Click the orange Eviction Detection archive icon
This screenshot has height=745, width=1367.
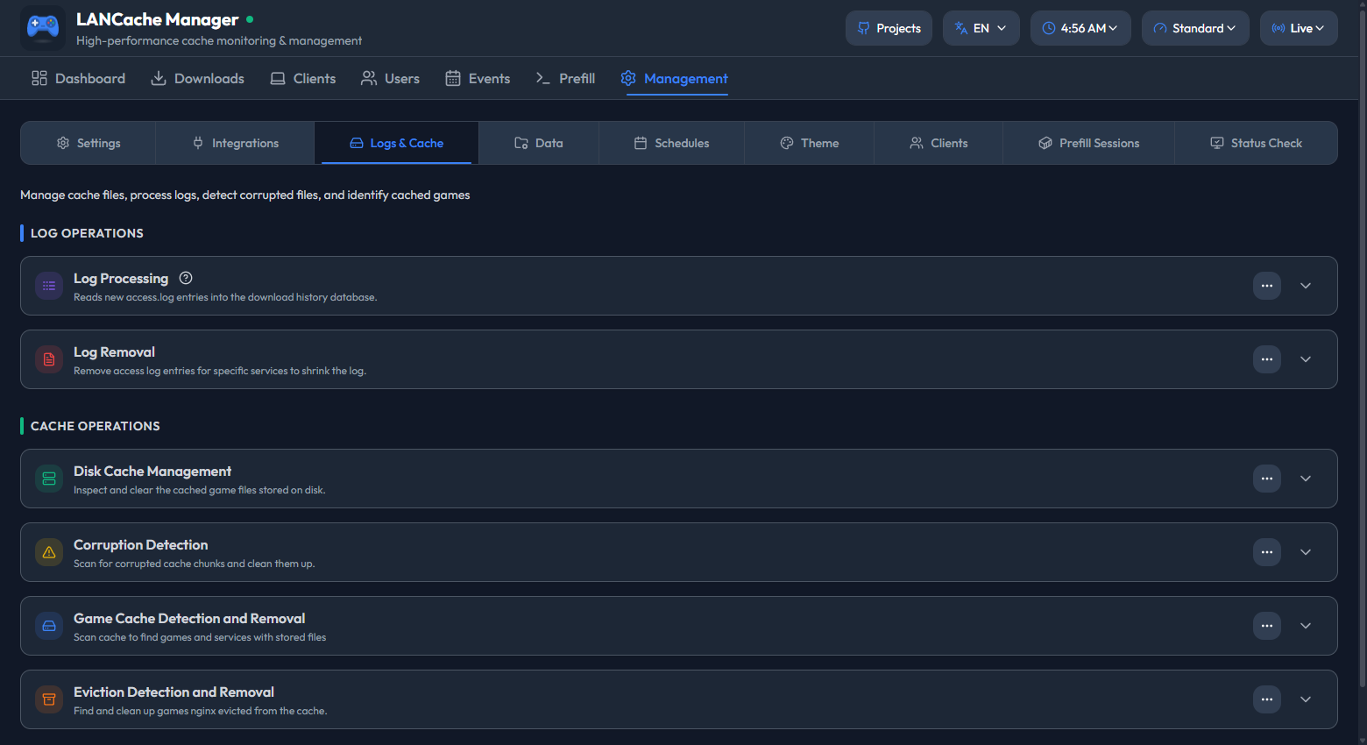click(49, 699)
